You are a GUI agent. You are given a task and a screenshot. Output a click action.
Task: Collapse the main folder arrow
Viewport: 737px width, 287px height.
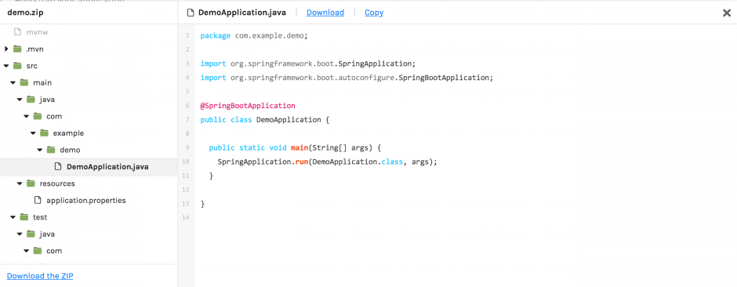(13, 82)
